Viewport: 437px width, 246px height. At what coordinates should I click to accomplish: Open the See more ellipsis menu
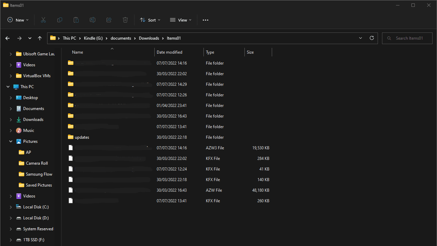point(205,20)
